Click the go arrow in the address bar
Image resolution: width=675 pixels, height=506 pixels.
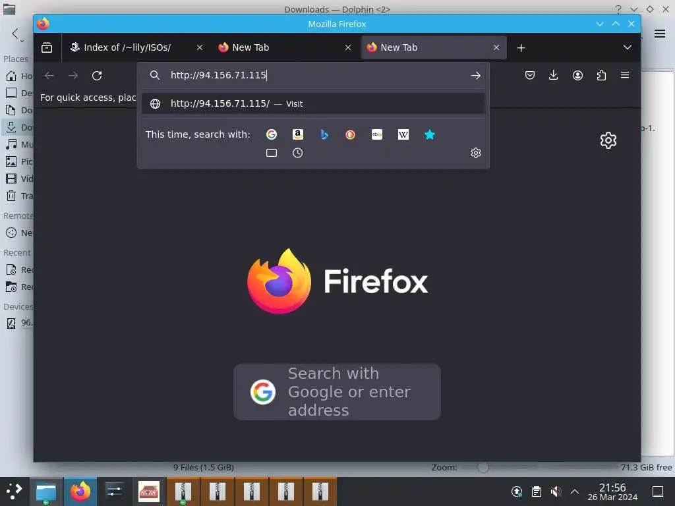click(476, 76)
